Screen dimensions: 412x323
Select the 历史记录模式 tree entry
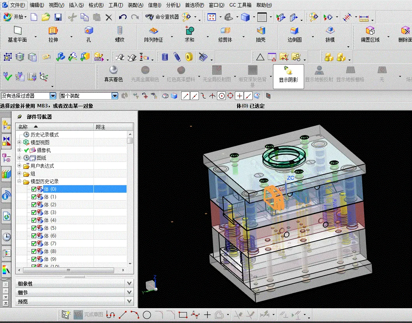click(x=44, y=135)
